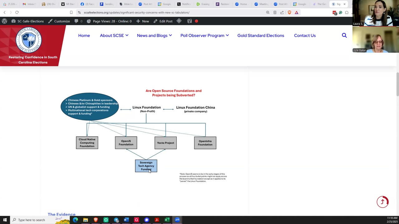Click the scroll-to-top arrow button
399x224 pixels.
(382, 202)
